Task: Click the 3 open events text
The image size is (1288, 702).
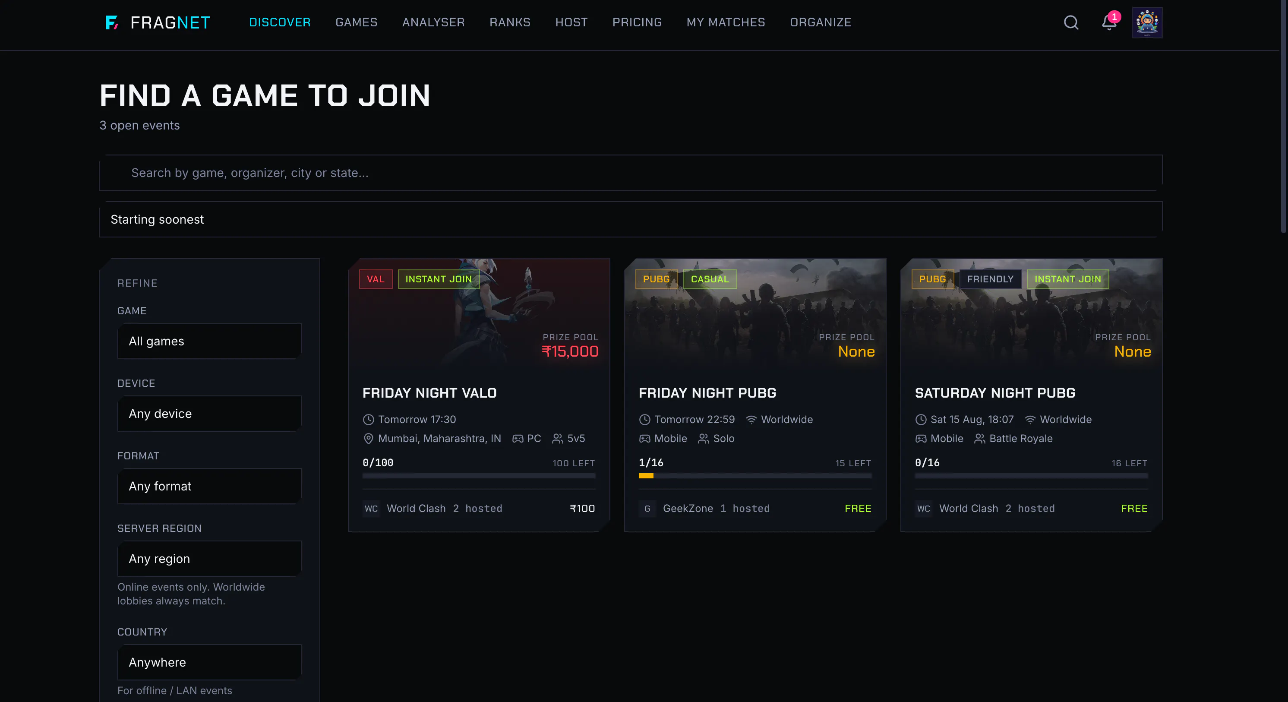Action: click(x=139, y=126)
